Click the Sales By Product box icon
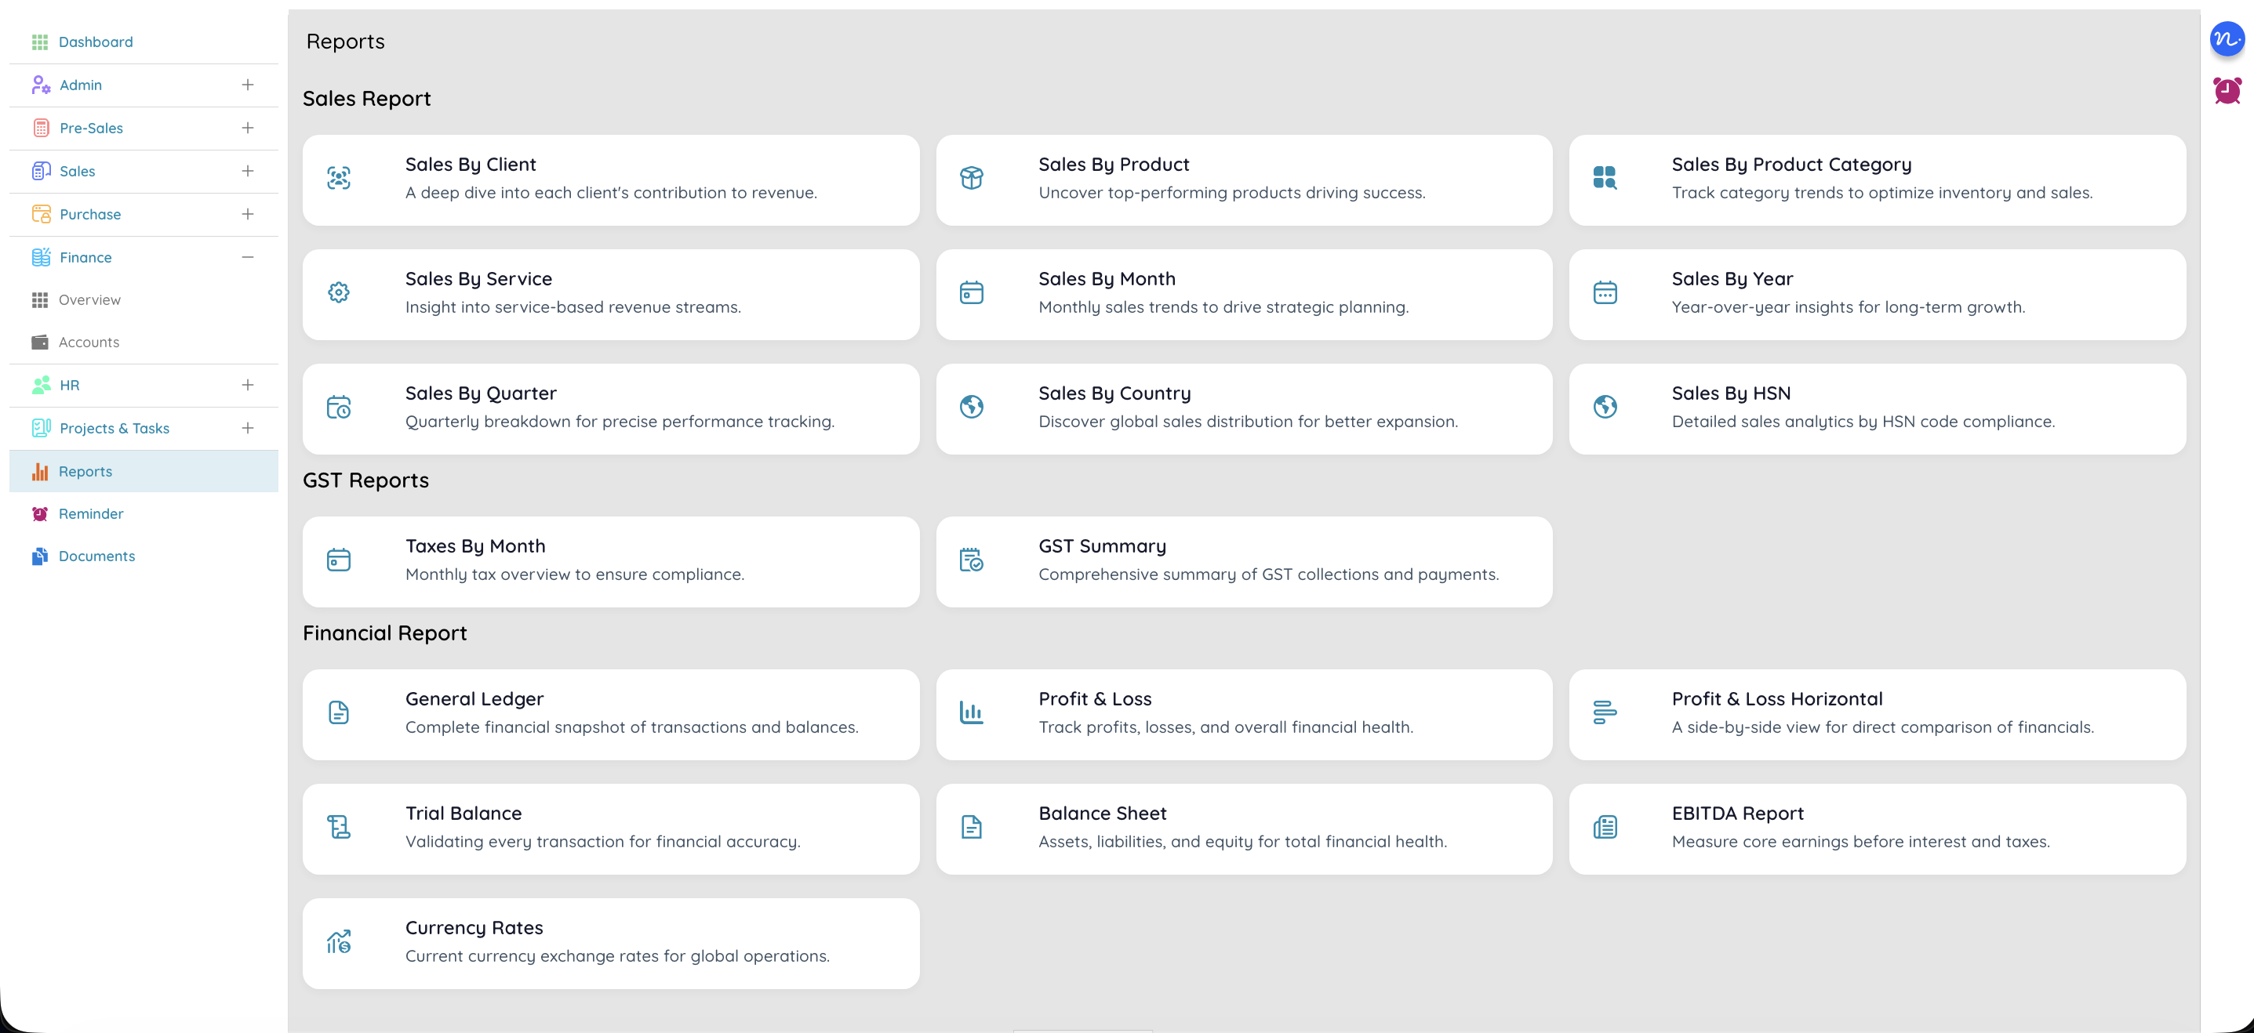Screen dimensions: 2254x1033 click(x=971, y=179)
